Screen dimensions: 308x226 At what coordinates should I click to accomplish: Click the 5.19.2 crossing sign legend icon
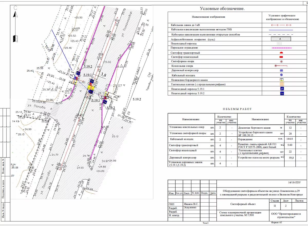282,93
